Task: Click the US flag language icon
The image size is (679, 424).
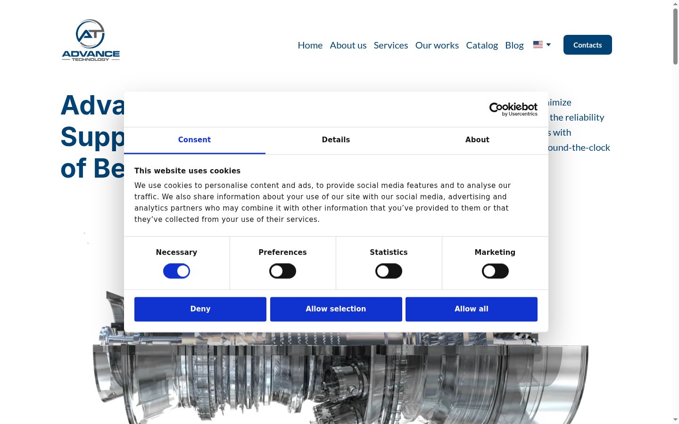Action: click(538, 44)
